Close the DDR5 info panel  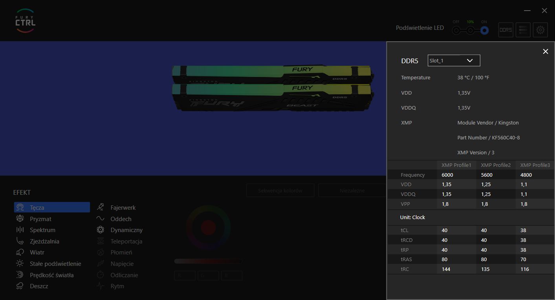545,51
